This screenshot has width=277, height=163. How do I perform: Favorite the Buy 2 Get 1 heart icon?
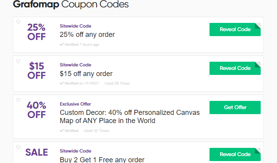[18, 147]
